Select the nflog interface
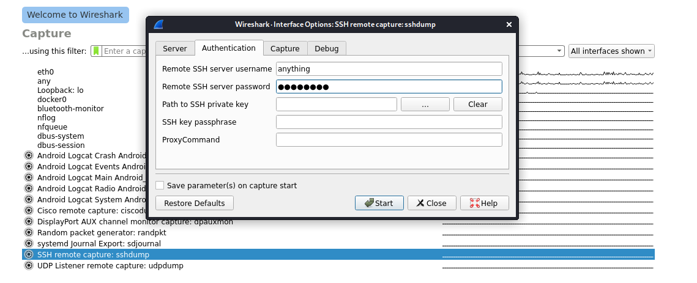 coord(47,118)
